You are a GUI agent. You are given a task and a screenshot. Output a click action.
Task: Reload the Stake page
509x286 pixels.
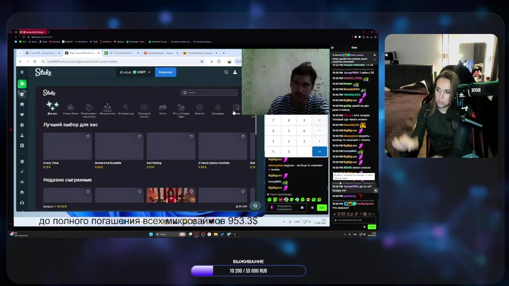35,62
